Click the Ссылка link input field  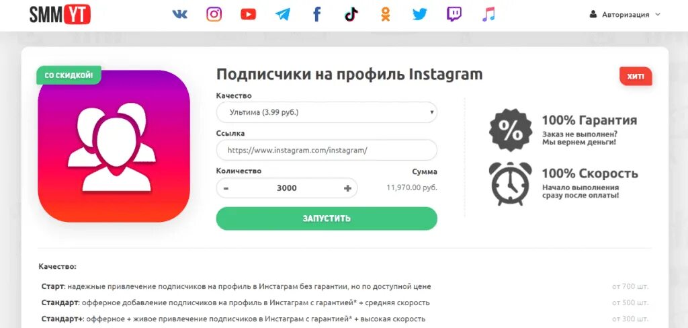(x=327, y=150)
